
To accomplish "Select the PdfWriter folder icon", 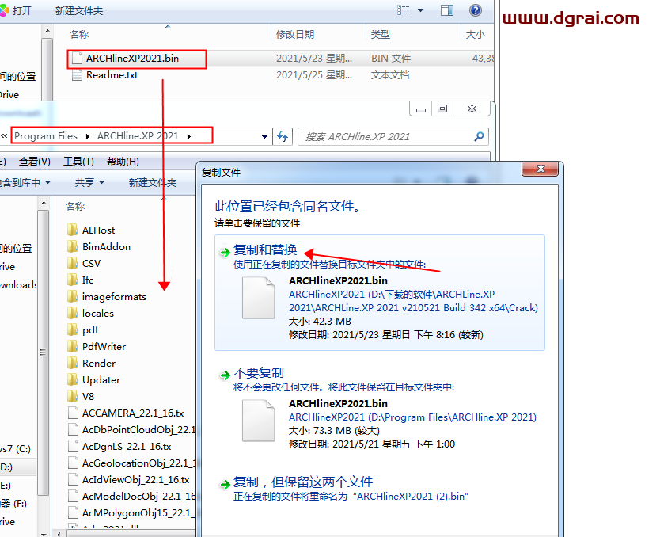I will [x=72, y=346].
